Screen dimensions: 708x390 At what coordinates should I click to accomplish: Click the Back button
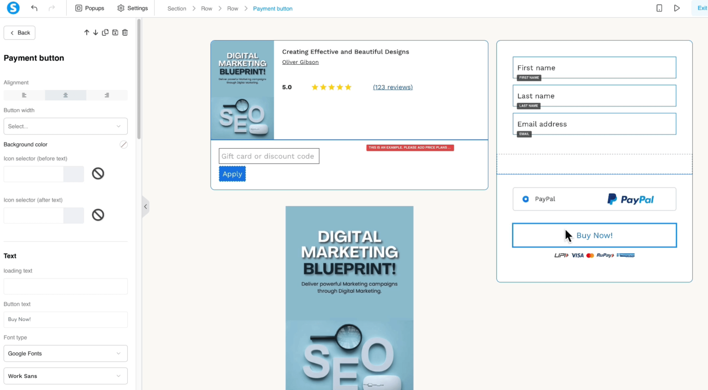point(19,33)
